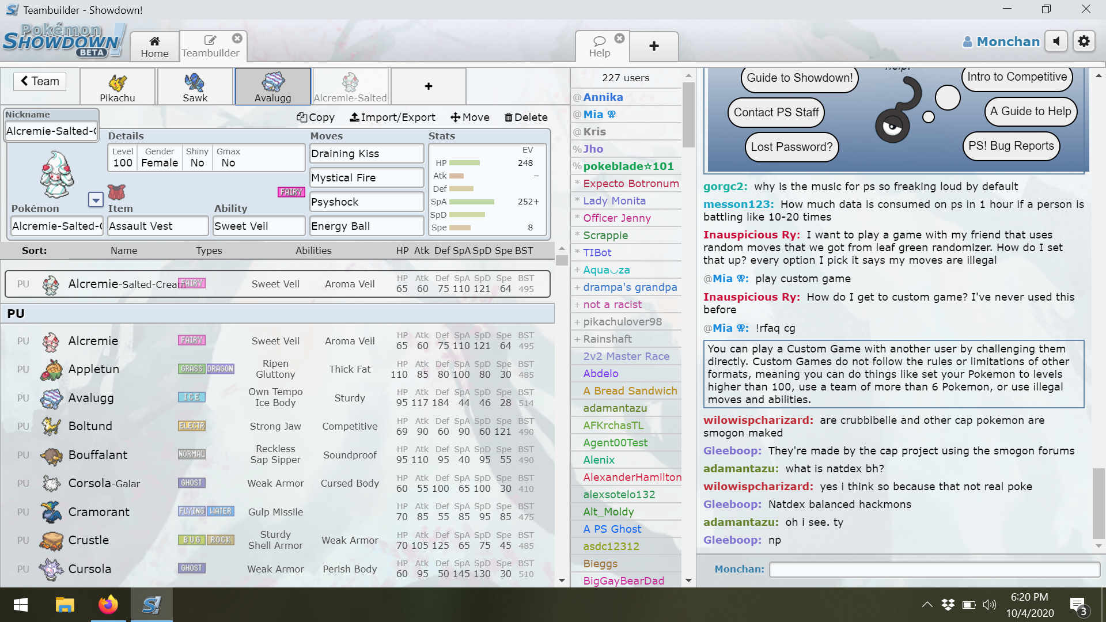Edit the Nickname field

pos(52,131)
